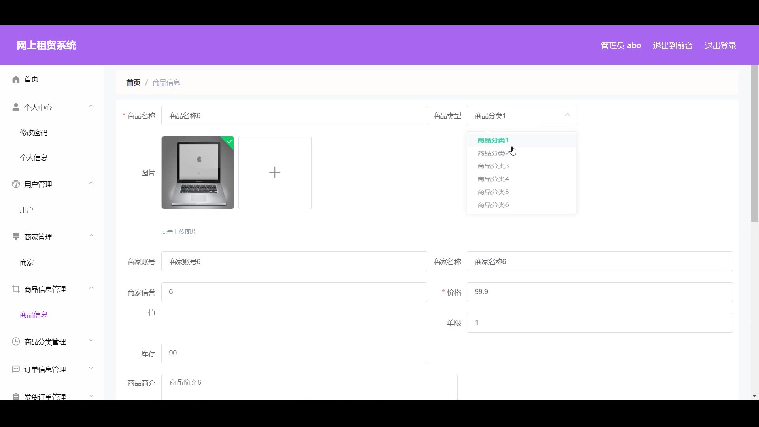Click 管理员 abo in header
The image size is (759, 427).
(621, 45)
